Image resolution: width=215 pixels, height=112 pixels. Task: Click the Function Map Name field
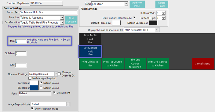click(46, 3)
